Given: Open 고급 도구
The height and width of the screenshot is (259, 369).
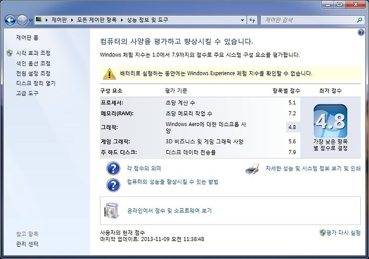Looking at the screenshot, I should pyautogui.click(x=27, y=93).
